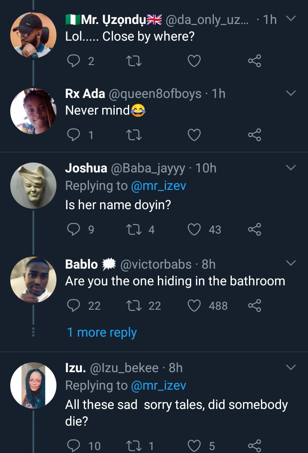Reply to Izu's "sad sorry tales" tweet

(74, 446)
